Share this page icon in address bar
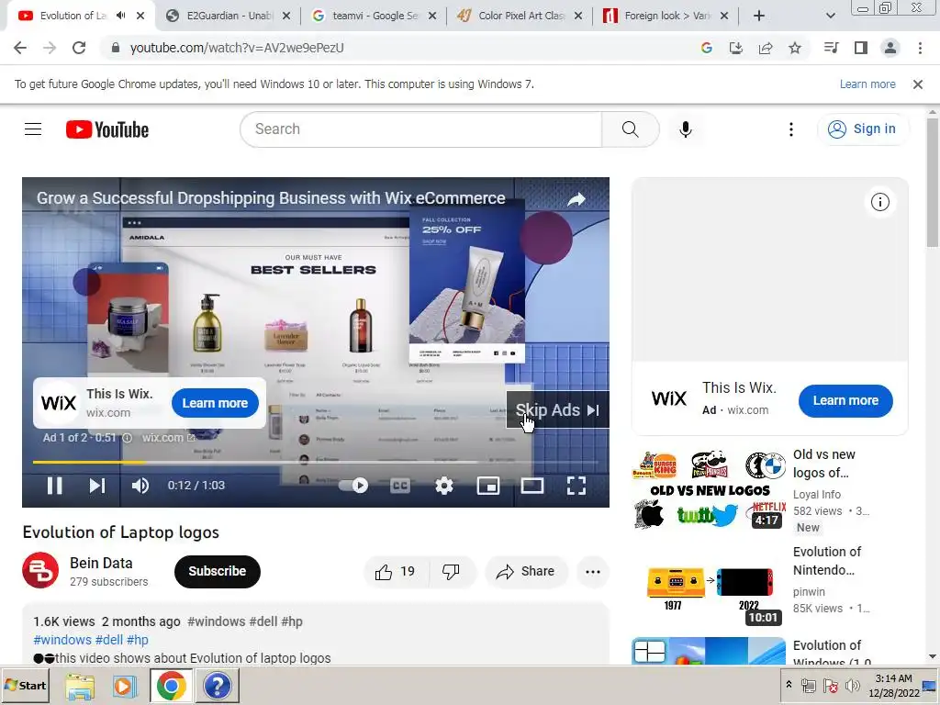 [766, 48]
